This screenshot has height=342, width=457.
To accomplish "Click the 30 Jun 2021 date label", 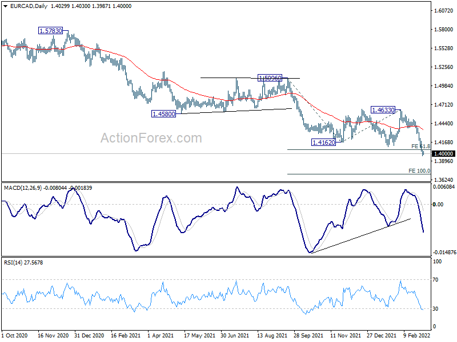I will click(235, 335).
